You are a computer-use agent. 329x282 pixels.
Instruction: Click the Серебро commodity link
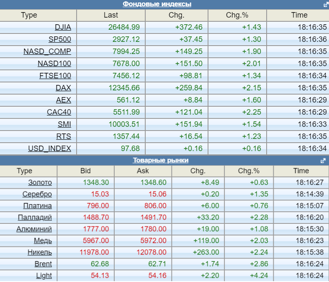click(37, 194)
